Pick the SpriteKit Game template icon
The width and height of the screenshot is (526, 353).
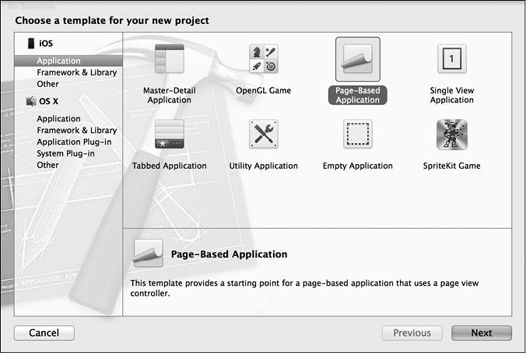[452, 135]
